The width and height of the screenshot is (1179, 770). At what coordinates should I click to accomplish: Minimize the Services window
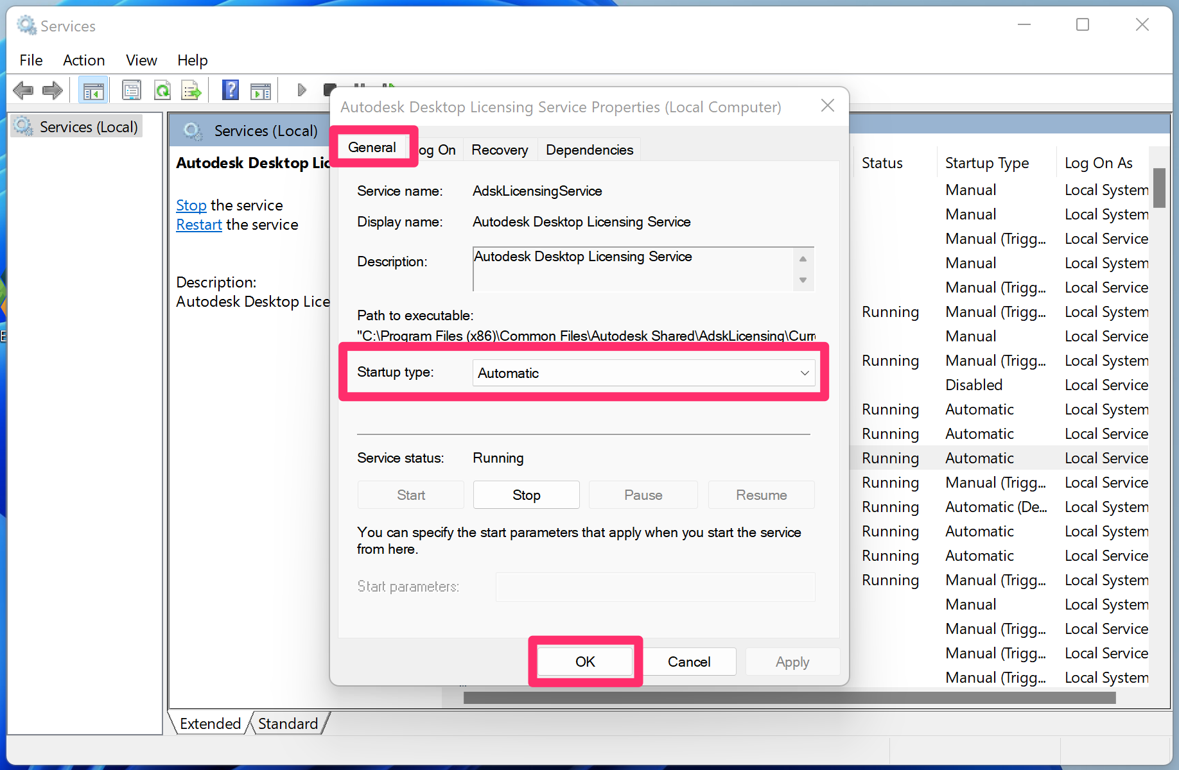click(1024, 25)
